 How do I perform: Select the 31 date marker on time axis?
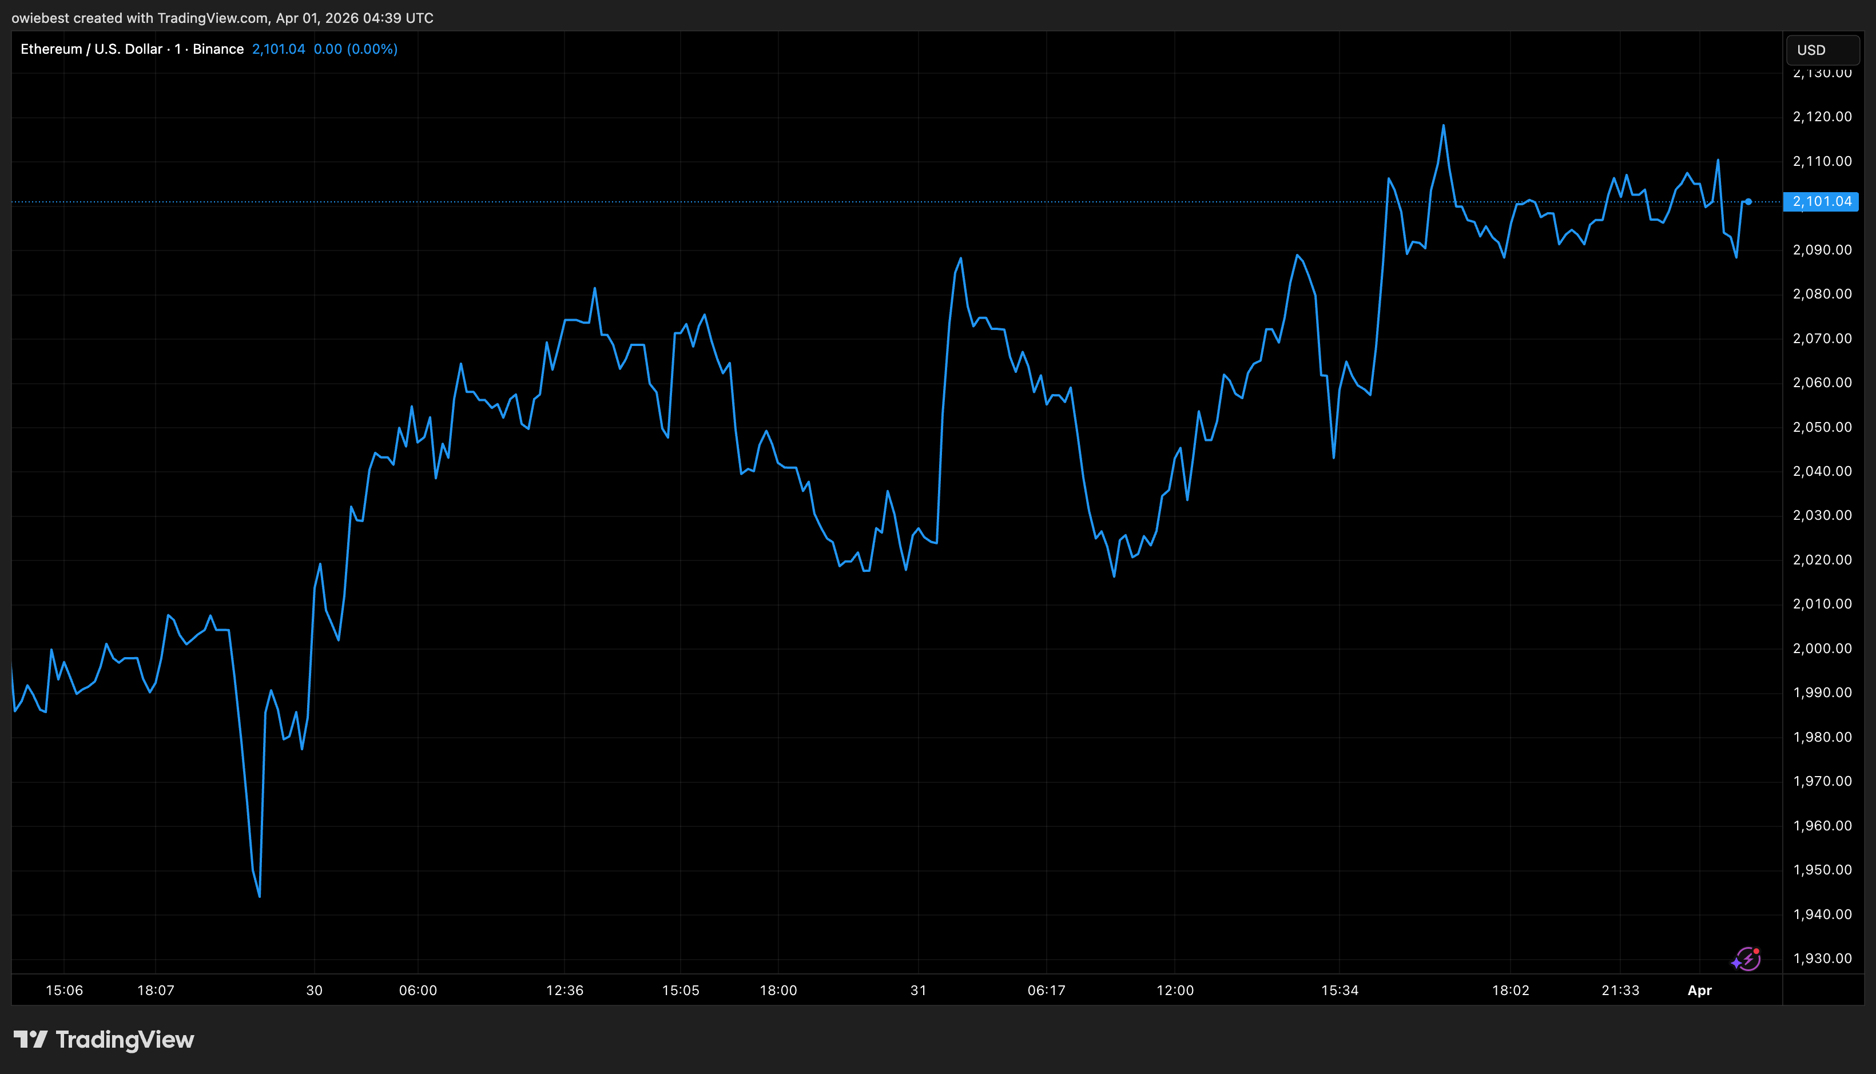click(918, 990)
